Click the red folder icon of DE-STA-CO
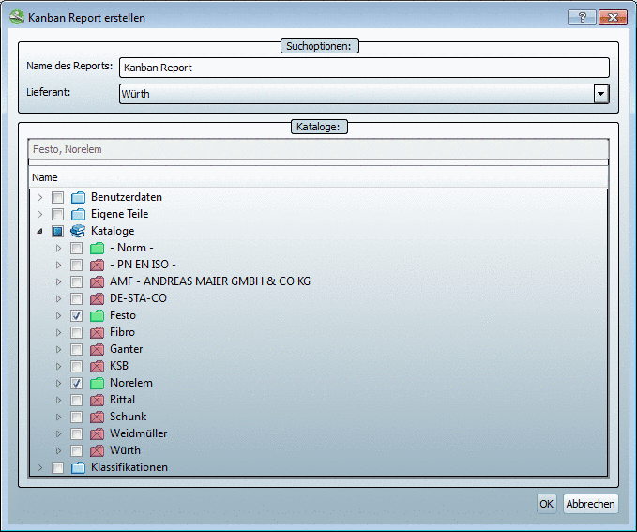 [x=97, y=298]
